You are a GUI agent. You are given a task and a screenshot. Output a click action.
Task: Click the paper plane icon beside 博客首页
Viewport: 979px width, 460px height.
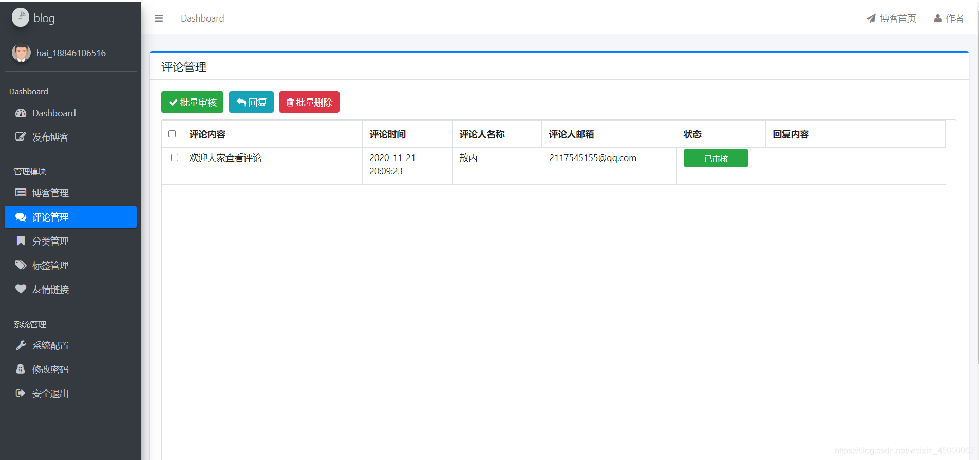pos(871,18)
